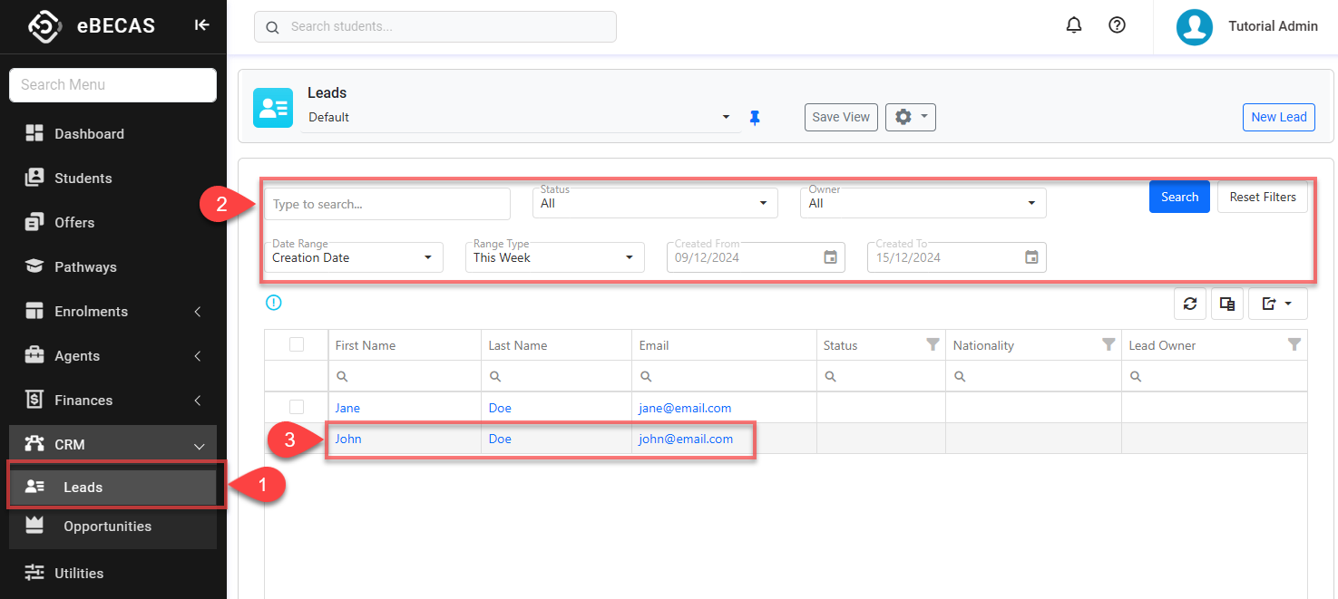1338x599 pixels.
Task: Pin the Default view with the pin icon
Action: [755, 118]
